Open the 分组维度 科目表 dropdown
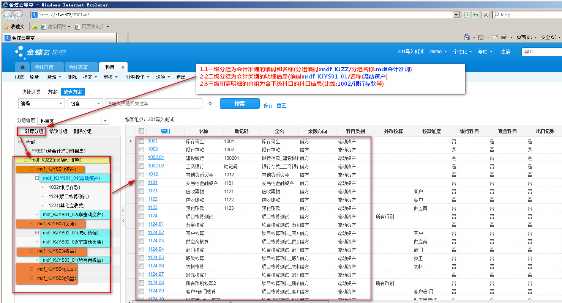 click(105, 121)
